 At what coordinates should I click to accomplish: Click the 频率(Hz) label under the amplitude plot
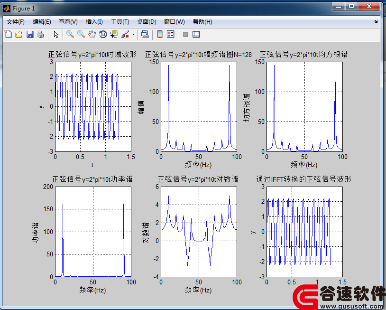(198, 165)
